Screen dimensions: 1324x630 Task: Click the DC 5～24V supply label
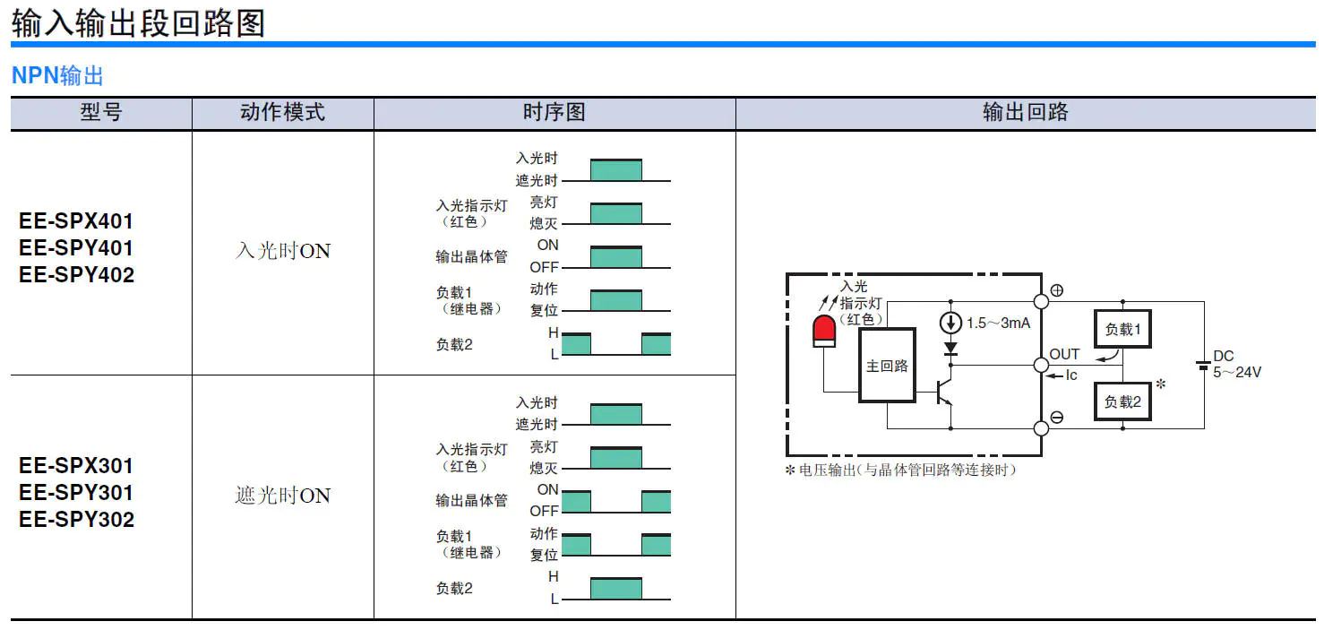1237,364
